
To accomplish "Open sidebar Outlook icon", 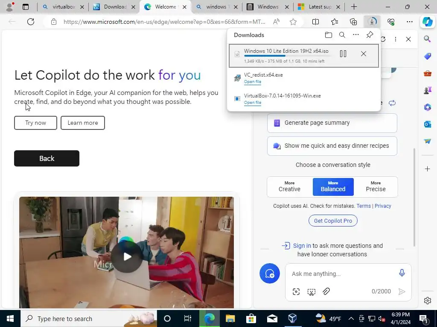I will [x=427, y=124].
